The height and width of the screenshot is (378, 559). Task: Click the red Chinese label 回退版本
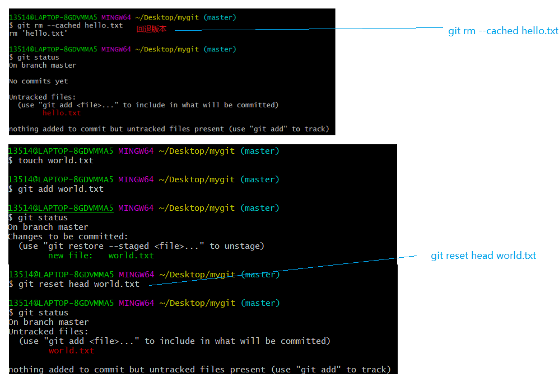[151, 29]
